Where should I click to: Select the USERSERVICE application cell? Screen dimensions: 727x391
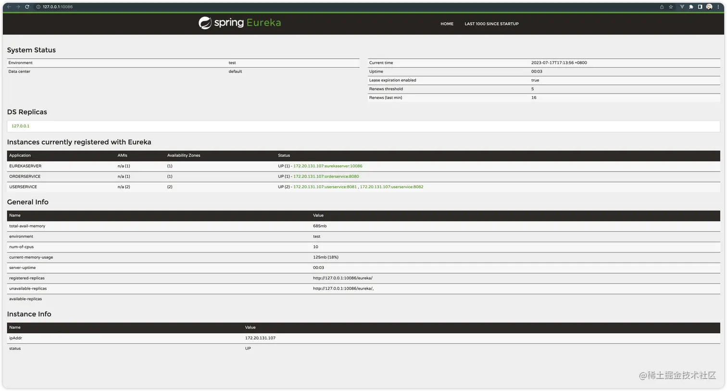(23, 187)
